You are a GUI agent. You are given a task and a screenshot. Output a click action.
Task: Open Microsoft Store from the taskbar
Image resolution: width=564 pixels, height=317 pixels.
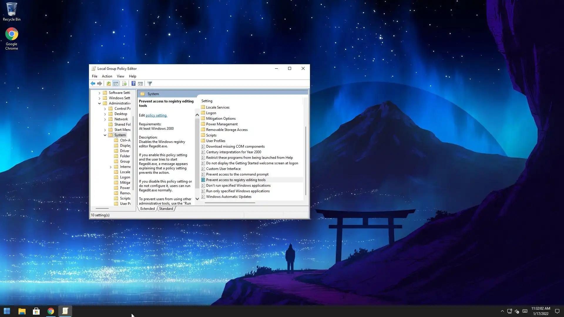tap(36, 311)
